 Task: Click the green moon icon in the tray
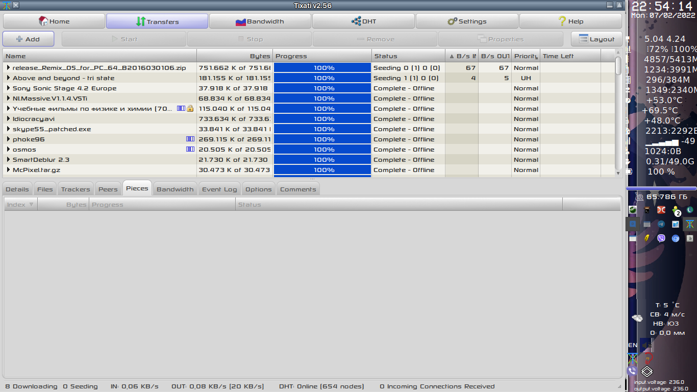[690, 210]
